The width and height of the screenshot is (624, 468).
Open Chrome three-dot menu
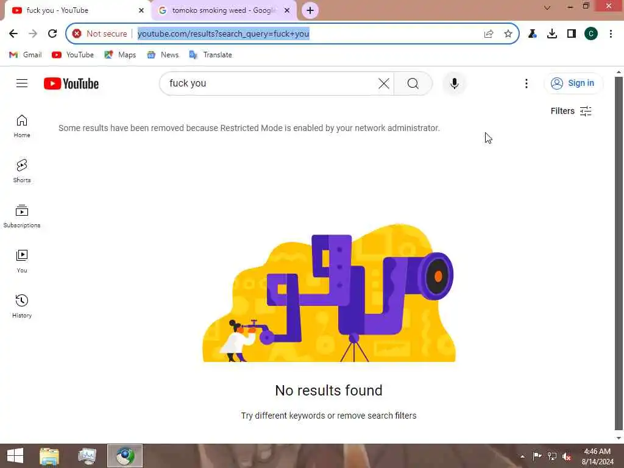[x=611, y=34]
